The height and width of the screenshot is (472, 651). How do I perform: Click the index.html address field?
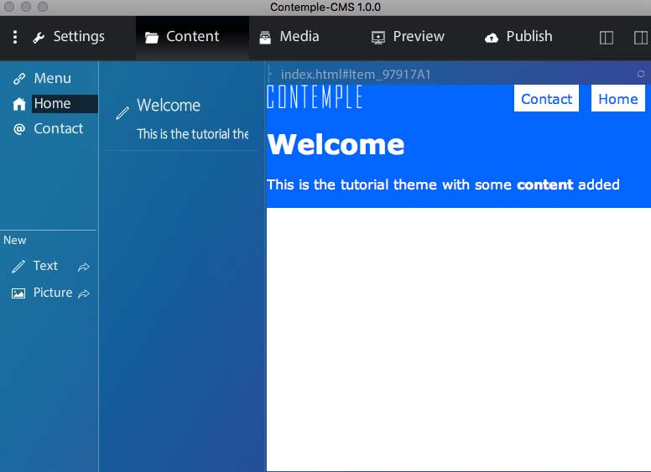point(356,75)
